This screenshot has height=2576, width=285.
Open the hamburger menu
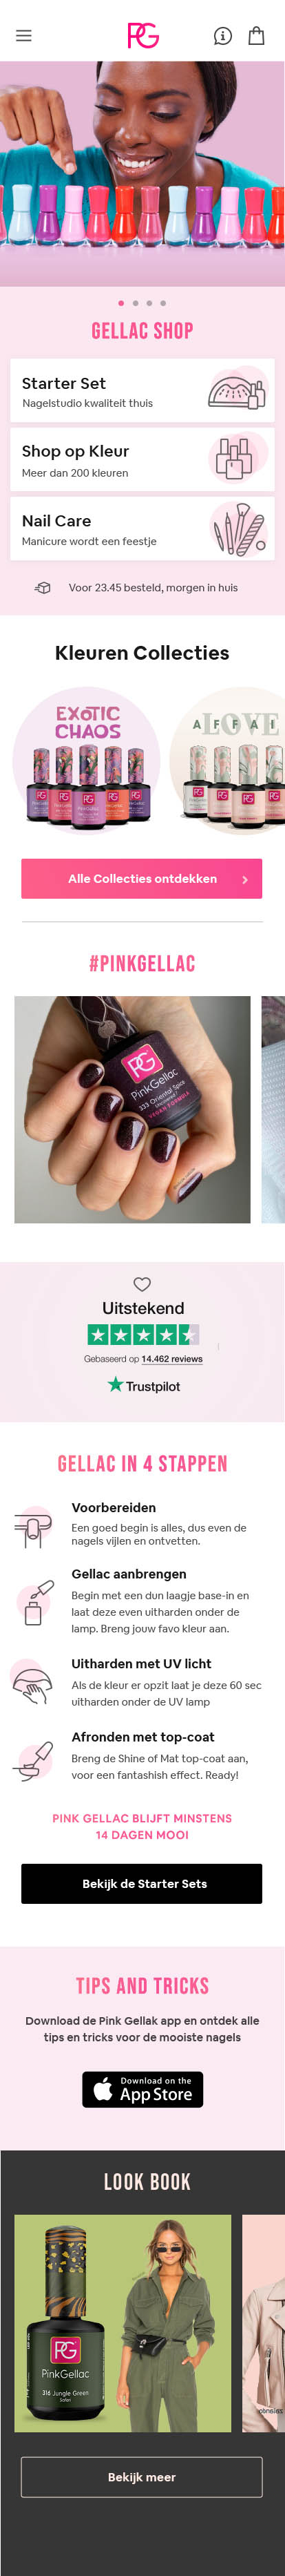tap(24, 36)
